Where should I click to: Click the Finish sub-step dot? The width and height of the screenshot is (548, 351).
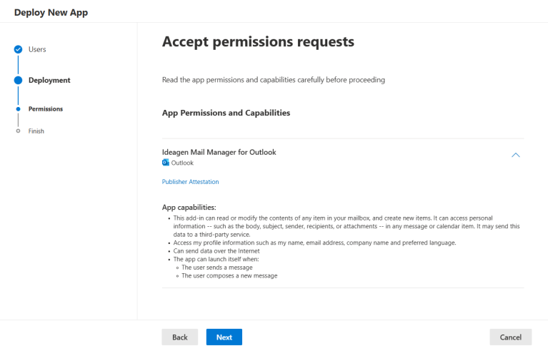18,131
